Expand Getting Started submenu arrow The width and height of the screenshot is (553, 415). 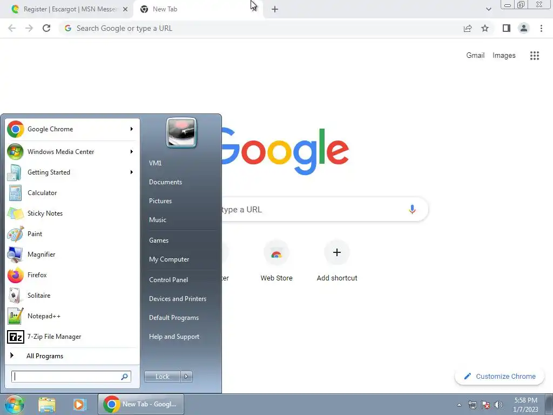click(x=132, y=172)
